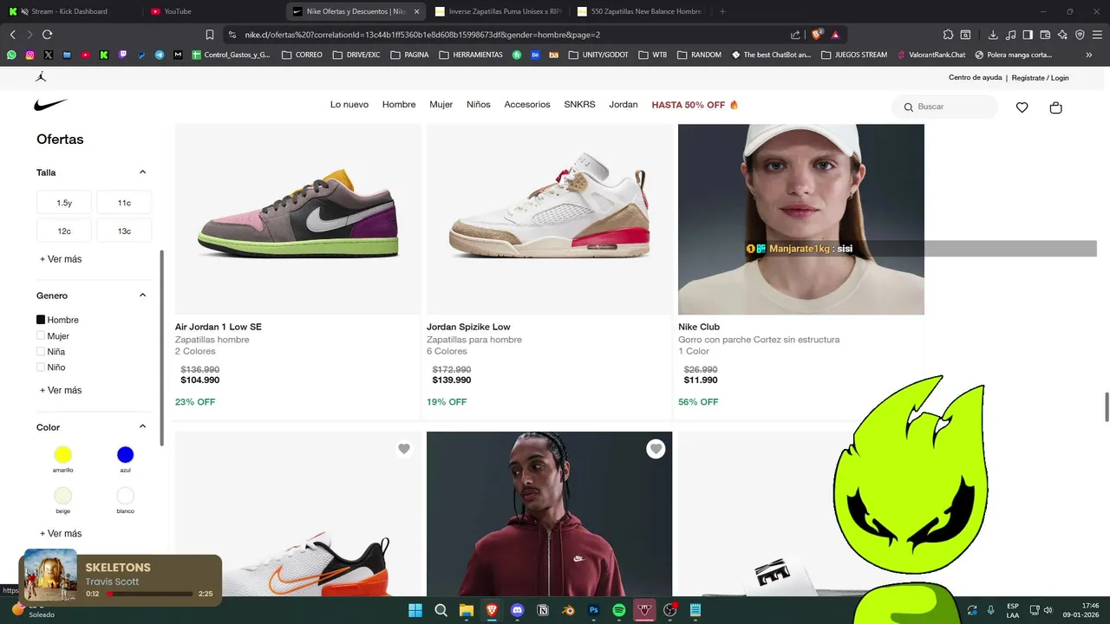This screenshot has width=1110, height=624.
Task: Switch to Stream - Kick Dashboard tab
Action: point(69,11)
